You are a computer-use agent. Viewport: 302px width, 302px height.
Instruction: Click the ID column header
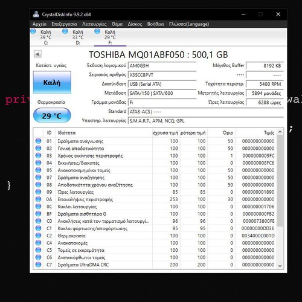click(49, 133)
